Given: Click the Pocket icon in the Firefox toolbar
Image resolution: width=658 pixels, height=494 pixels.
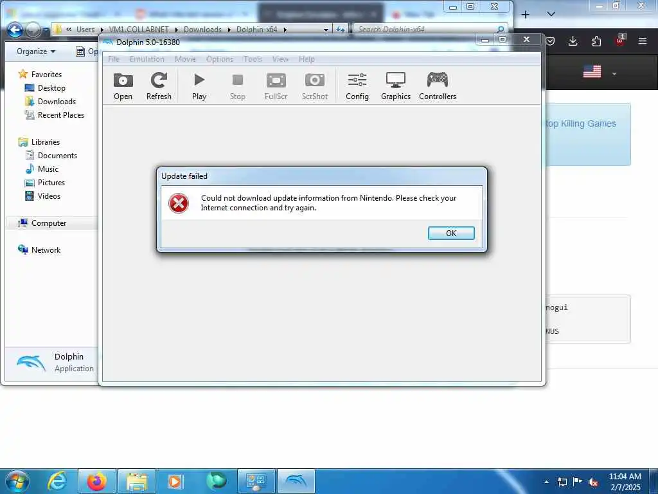Looking at the screenshot, I should 550,41.
